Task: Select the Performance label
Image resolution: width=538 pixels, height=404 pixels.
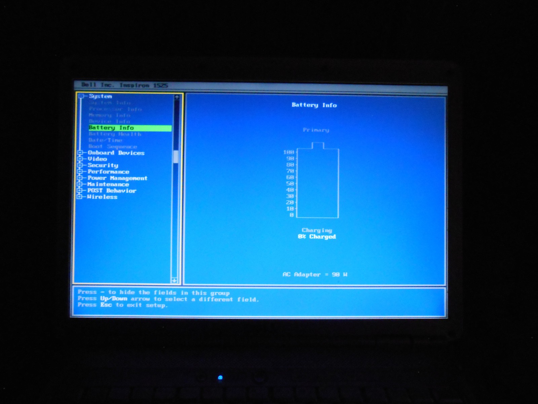Action: pyautogui.click(x=108, y=172)
